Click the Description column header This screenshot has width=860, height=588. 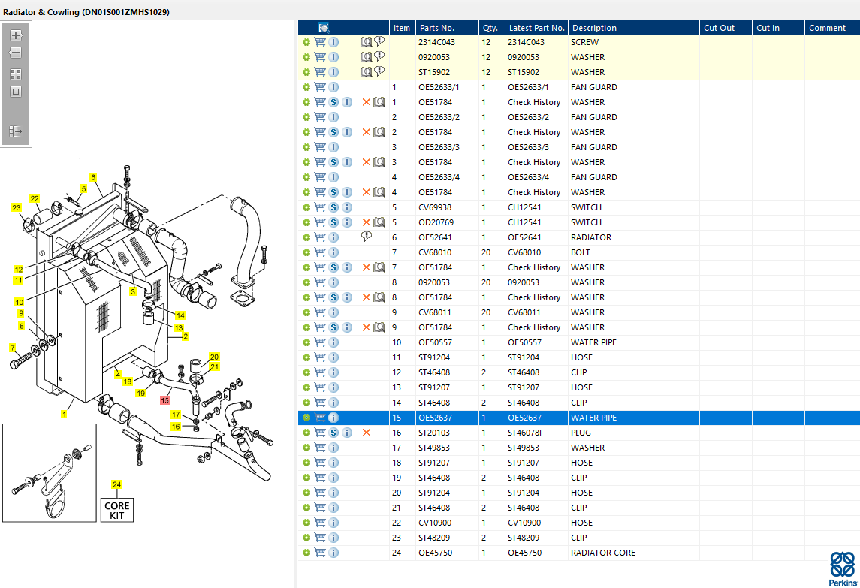coord(593,28)
